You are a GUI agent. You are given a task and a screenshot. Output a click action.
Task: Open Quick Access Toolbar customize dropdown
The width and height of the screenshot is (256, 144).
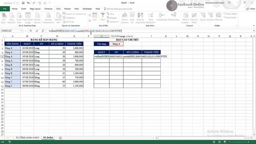(50, 3)
